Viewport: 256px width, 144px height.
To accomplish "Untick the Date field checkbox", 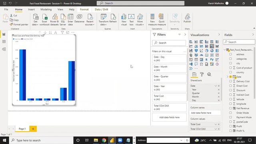I will [230, 77].
